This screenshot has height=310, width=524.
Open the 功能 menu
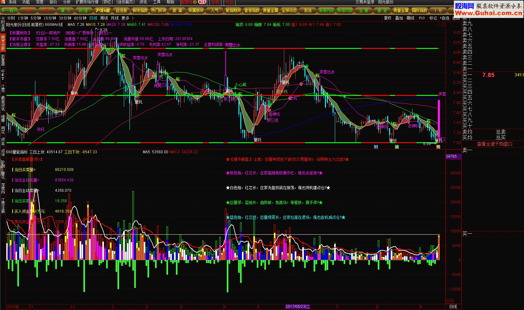pos(26,2)
